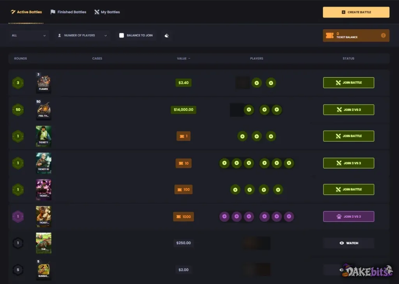The image size is (399, 284).
Task: Click the Players column header
Action: click(x=256, y=59)
